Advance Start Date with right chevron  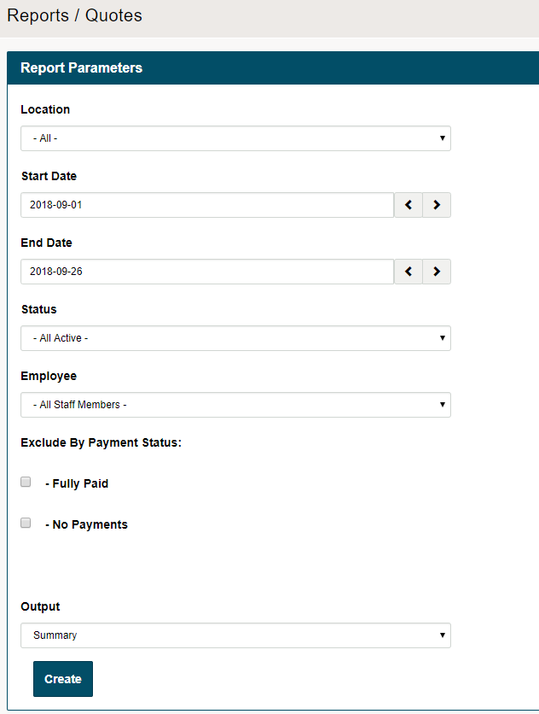point(437,205)
